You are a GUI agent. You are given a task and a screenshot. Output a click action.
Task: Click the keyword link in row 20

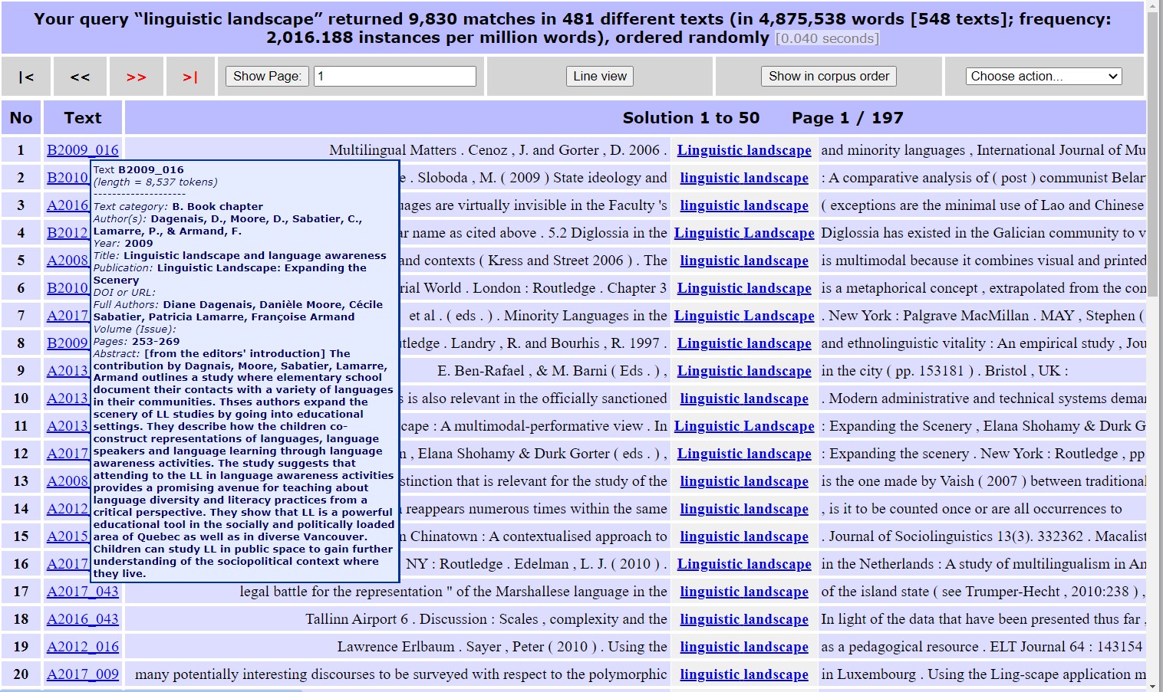(x=743, y=674)
